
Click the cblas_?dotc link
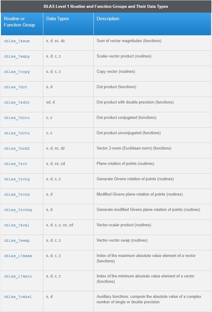pos(17,118)
